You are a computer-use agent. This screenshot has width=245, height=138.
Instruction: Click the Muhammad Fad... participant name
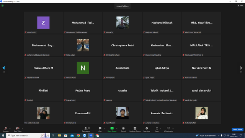[x=83, y=23]
